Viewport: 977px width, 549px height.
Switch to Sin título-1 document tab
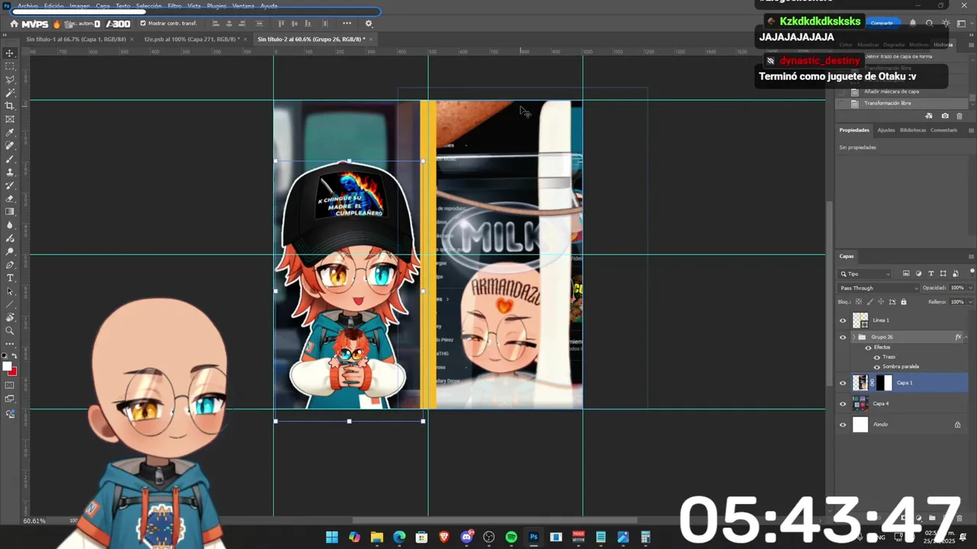tap(76, 39)
